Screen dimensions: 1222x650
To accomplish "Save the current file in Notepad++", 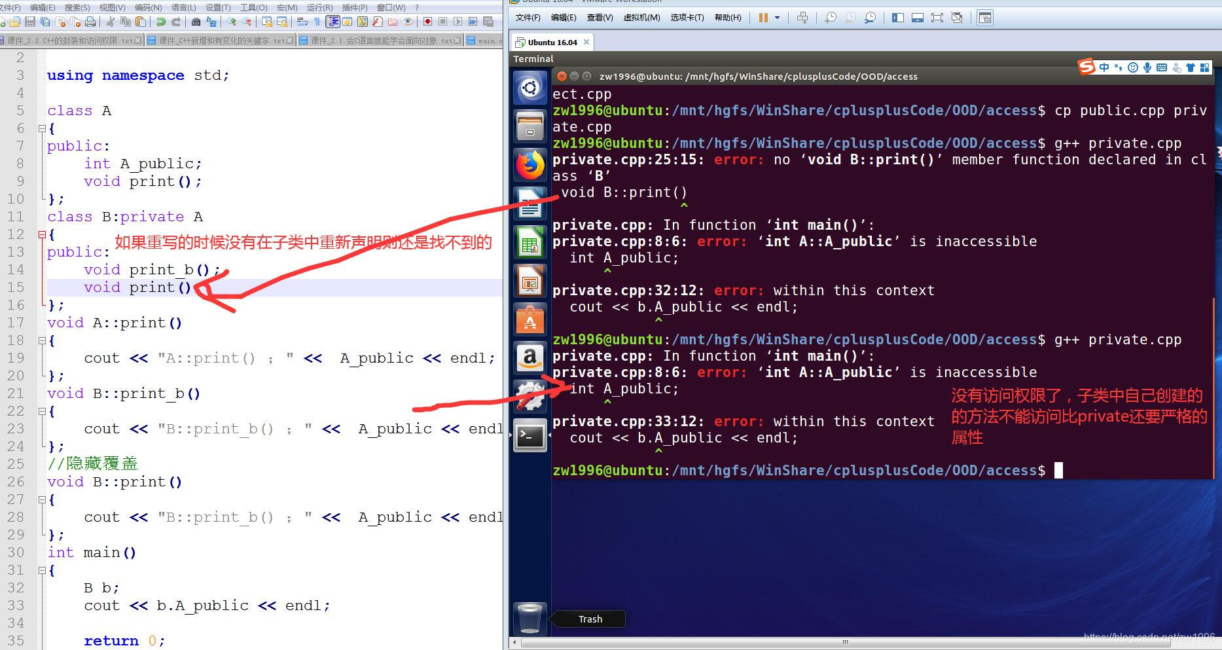I will tap(29, 22).
